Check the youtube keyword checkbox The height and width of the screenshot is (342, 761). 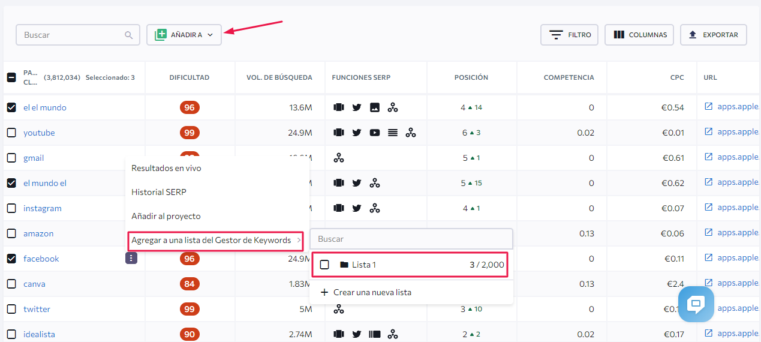11,133
